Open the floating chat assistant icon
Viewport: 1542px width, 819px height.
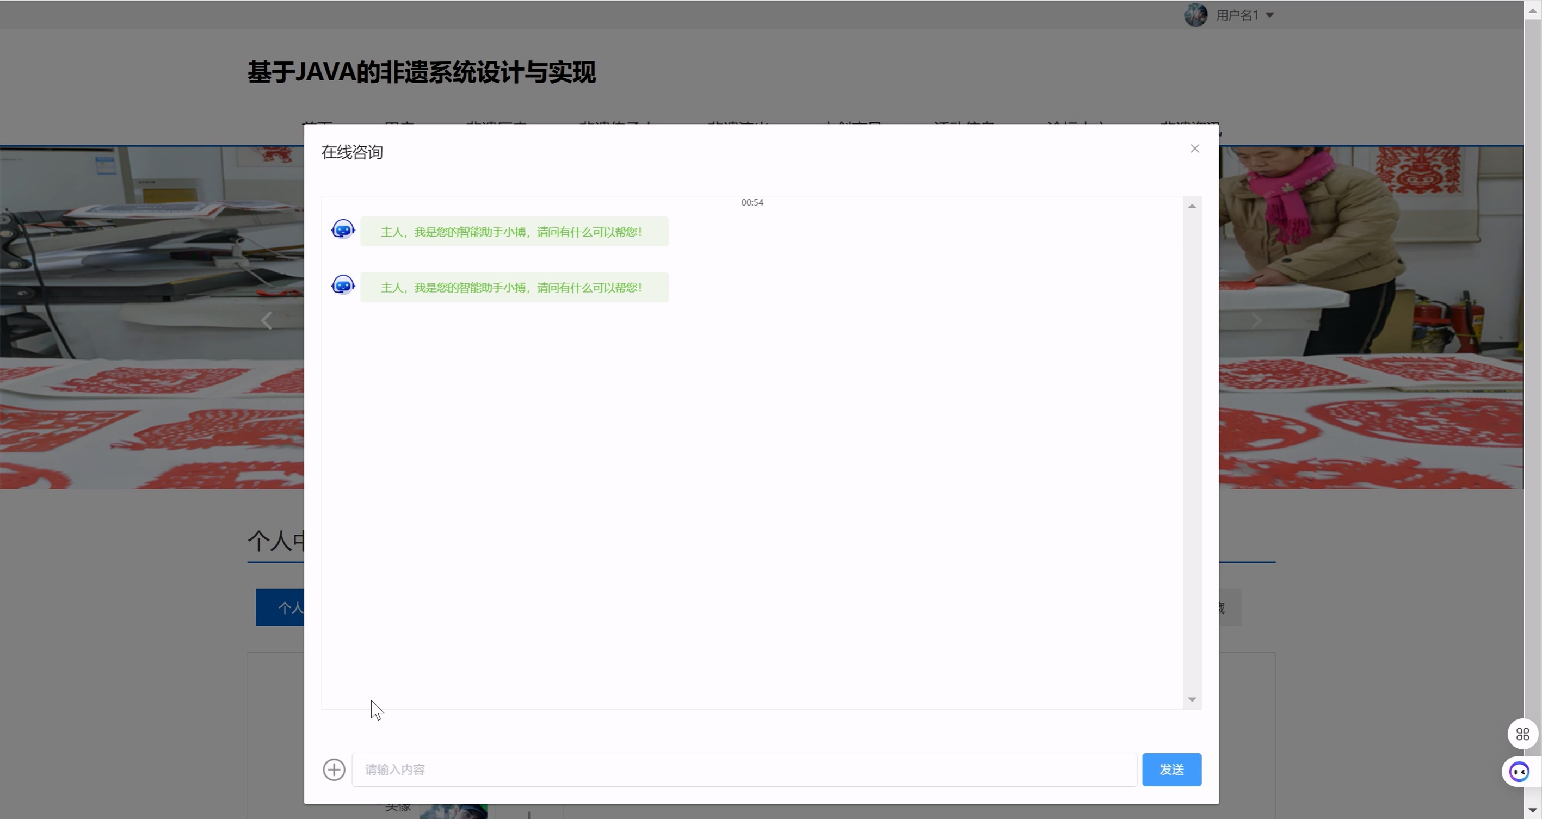tap(1519, 772)
